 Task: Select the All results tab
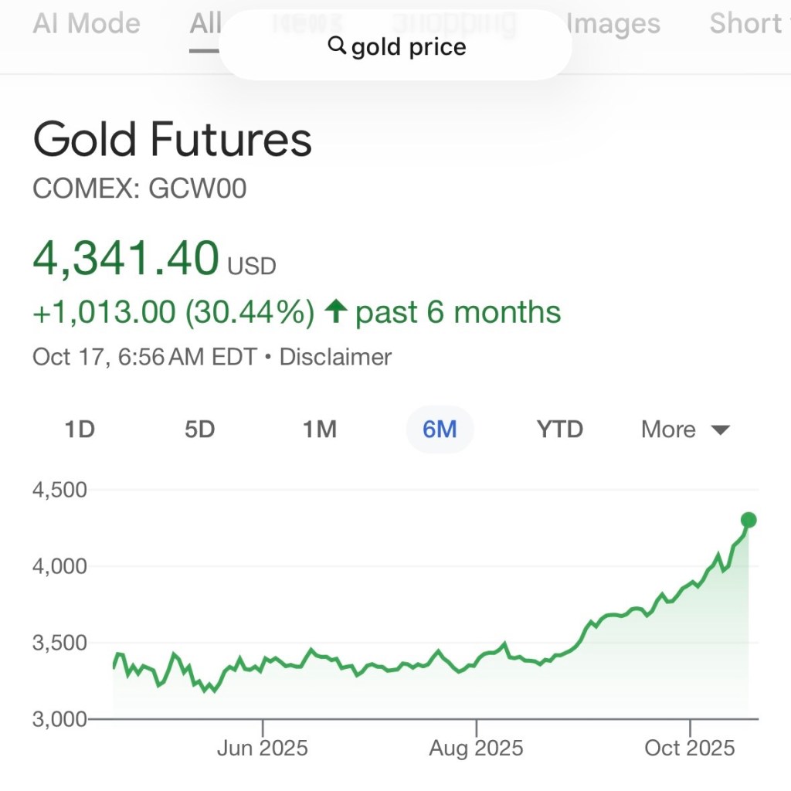205,25
